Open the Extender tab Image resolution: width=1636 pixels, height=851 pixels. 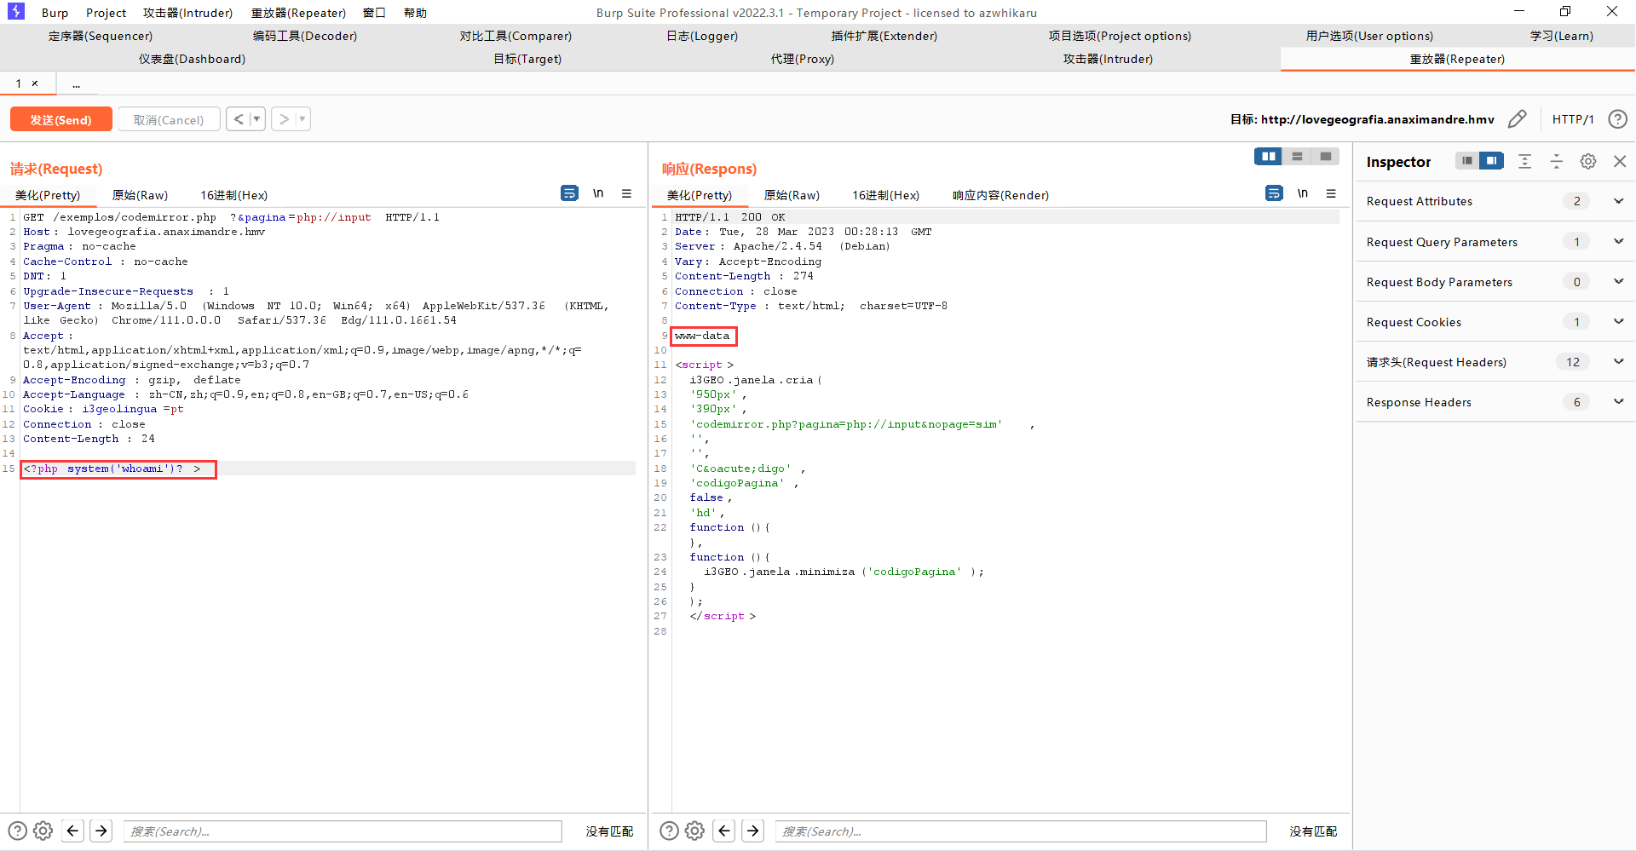pyautogui.click(x=884, y=36)
